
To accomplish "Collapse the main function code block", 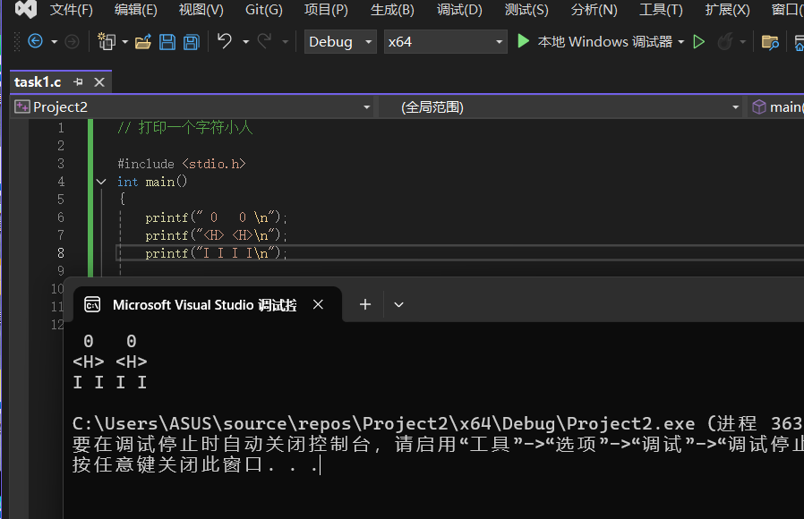I will [x=101, y=182].
